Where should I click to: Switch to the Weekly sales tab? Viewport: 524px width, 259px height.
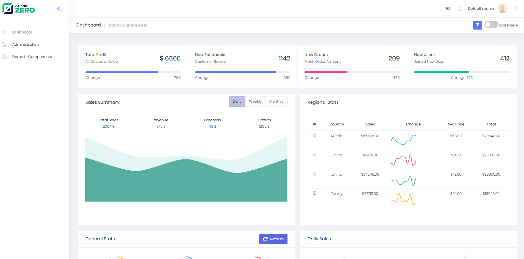coord(255,101)
